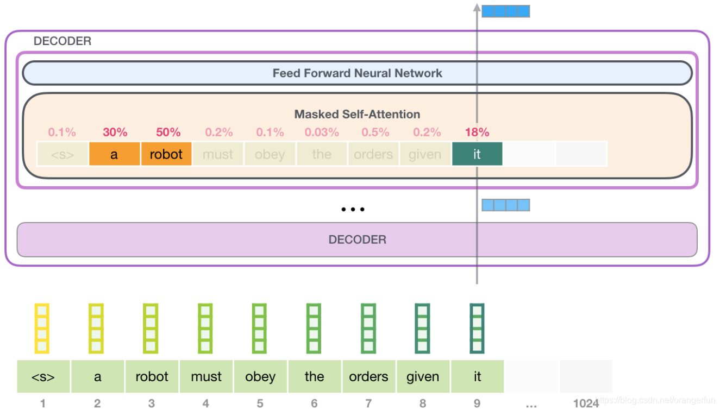This screenshot has width=720, height=410.
Task: Click the 'robot' green input token
Action: [152, 376]
